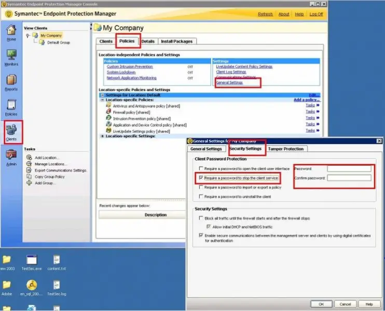This screenshot has width=385, height=311.
Task: Click the Application and Device Control icon
Action: click(108, 124)
